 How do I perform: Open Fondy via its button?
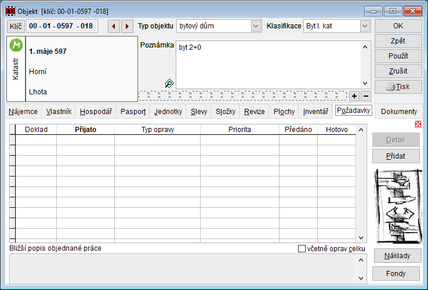point(398,274)
